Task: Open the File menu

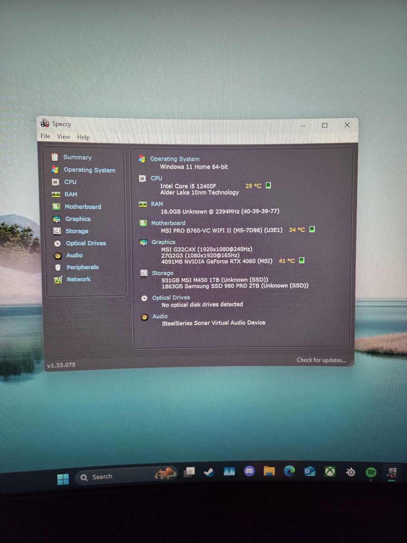Action: [x=45, y=136]
